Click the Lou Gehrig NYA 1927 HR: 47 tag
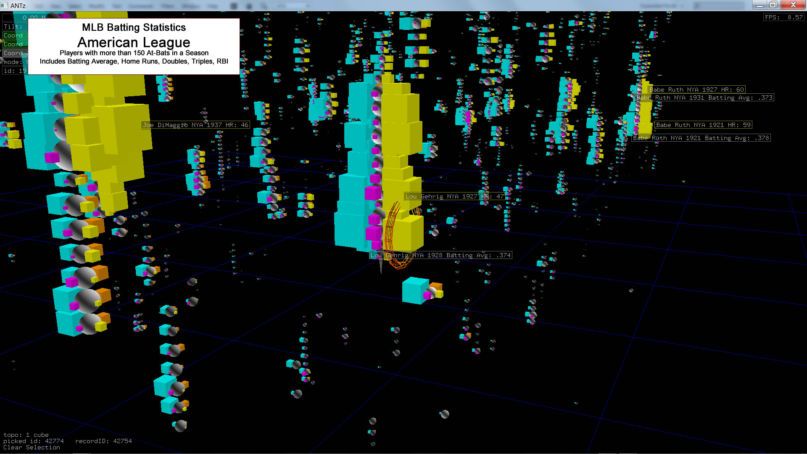This screenshot has height=454, width=807. coord(454,196)
